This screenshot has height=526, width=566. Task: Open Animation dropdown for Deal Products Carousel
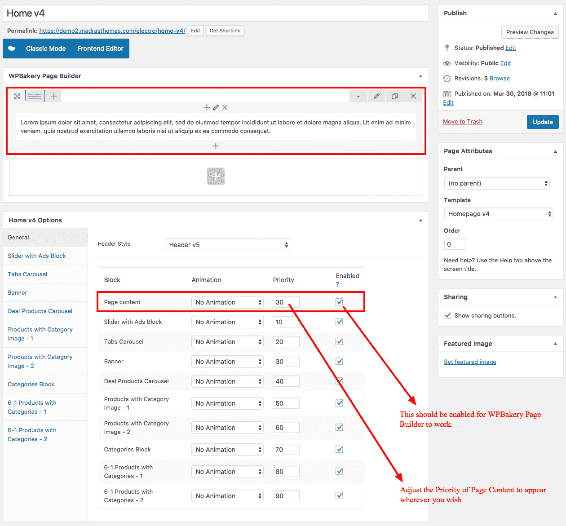point(227,381)
